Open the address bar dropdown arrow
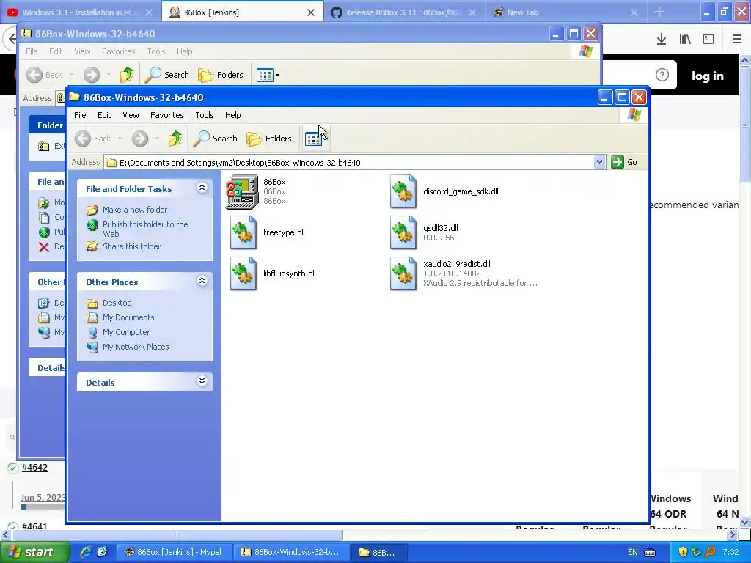The image size is (751, 563). pos(599,162)
